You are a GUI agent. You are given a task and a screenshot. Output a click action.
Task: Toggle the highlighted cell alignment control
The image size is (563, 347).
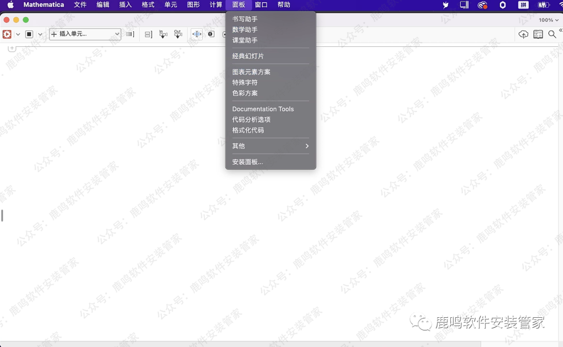pyautogui.click(x=197, y=34)
